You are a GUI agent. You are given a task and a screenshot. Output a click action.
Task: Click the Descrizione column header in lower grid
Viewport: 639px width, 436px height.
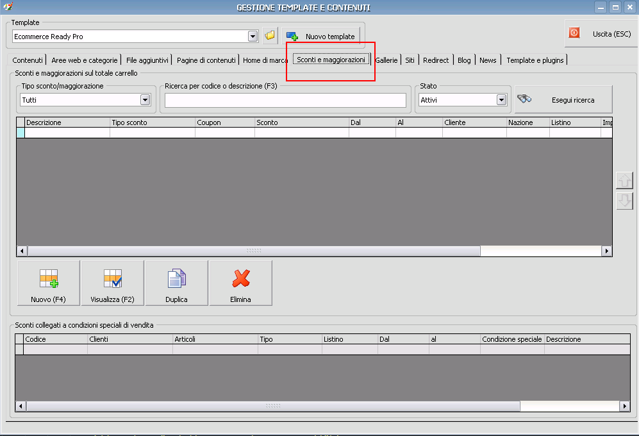tap(587, 339)
